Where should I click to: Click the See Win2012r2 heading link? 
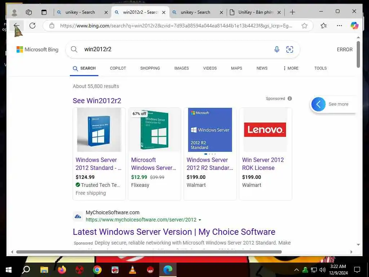coord(97,101)
